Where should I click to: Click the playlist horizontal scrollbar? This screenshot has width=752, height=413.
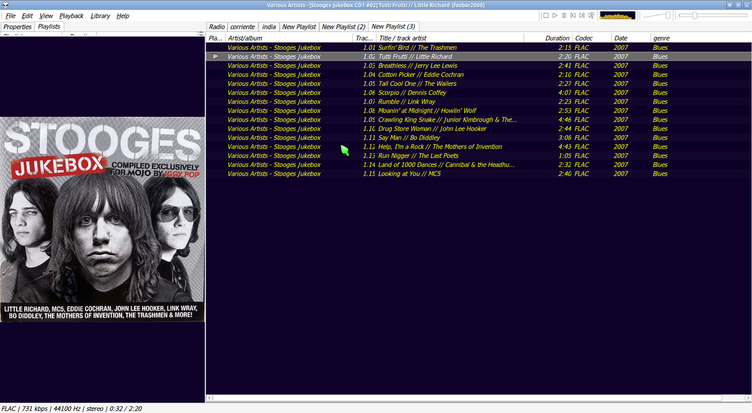point(466,398)
